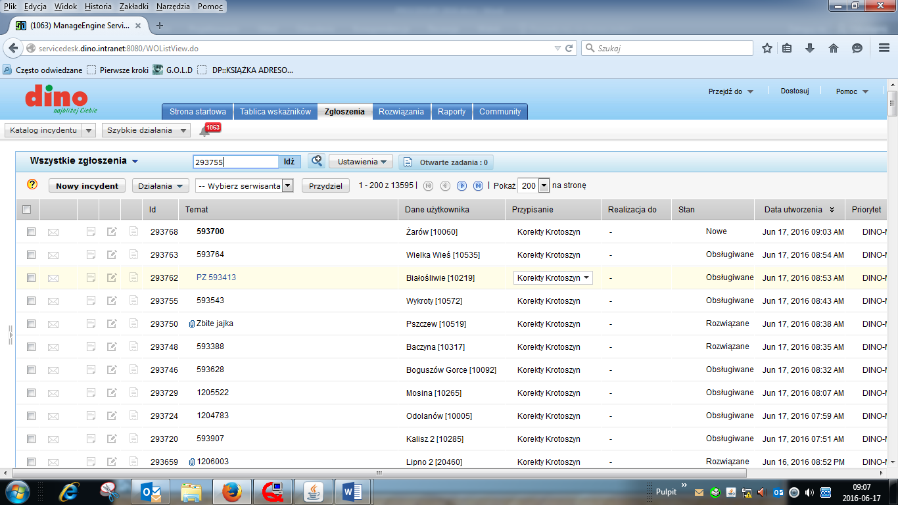Go to Firefox home page icon

834,48
